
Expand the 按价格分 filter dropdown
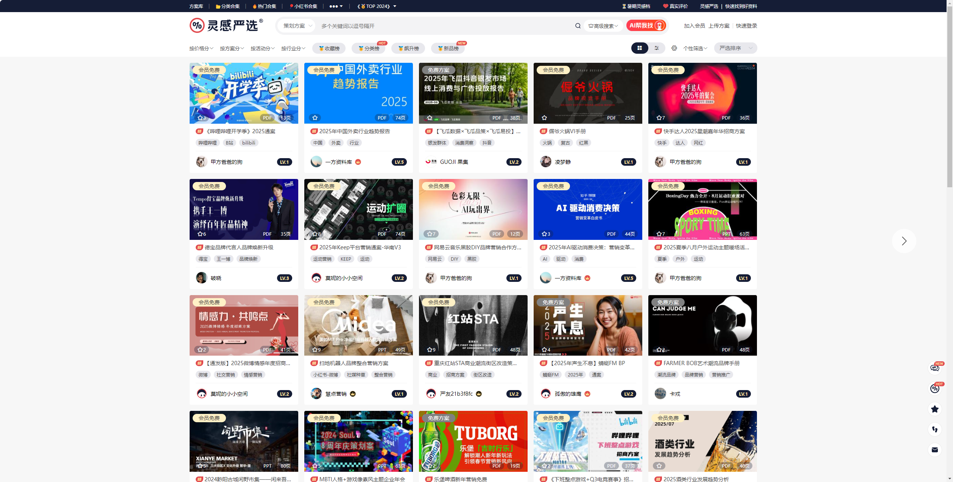tap(201, 48)
